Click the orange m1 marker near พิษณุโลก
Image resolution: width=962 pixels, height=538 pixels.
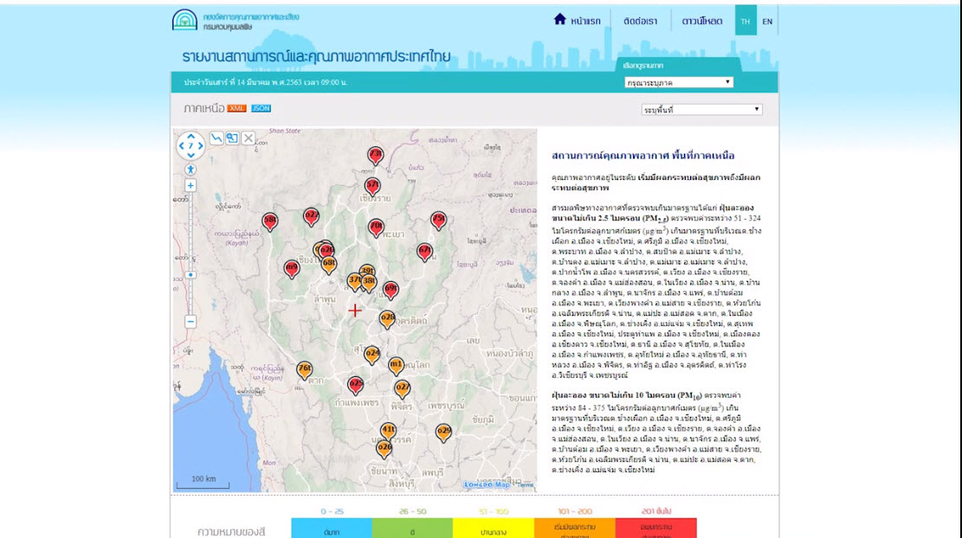click(x=396, y=365)
